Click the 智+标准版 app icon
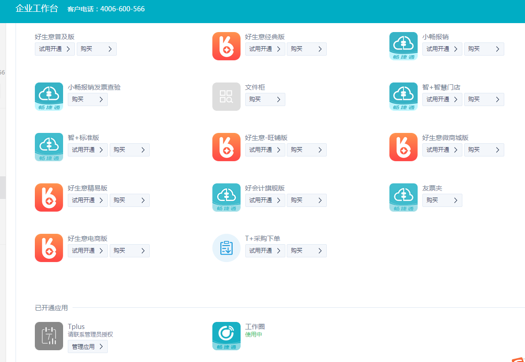Screen dimensions: 525x362 coord(49,147)
